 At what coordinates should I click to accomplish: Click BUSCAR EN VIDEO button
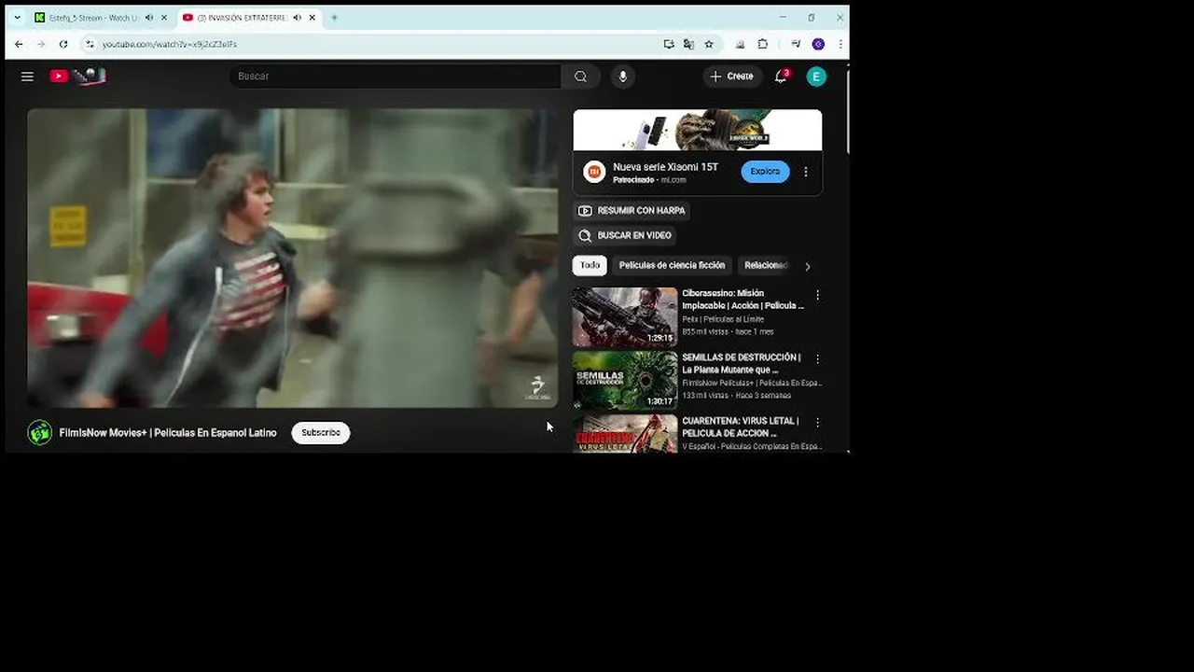click(625, 236)
